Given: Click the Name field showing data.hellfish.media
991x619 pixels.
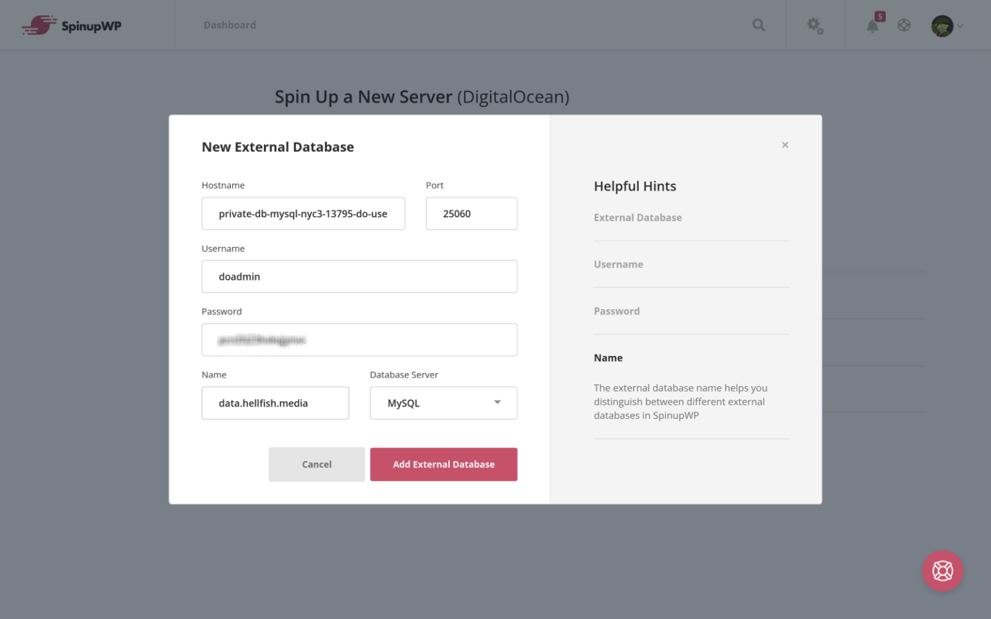Looking at the screenshot, I should click(x=275, y=403).
